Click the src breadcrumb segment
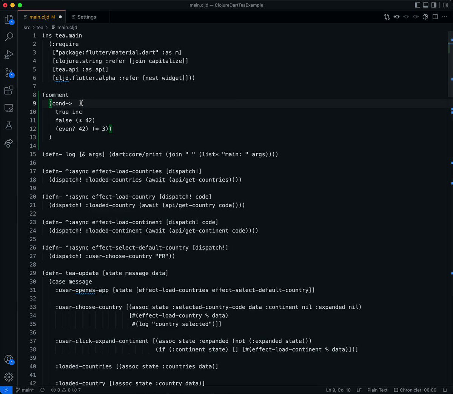 [x=27, y=28]
